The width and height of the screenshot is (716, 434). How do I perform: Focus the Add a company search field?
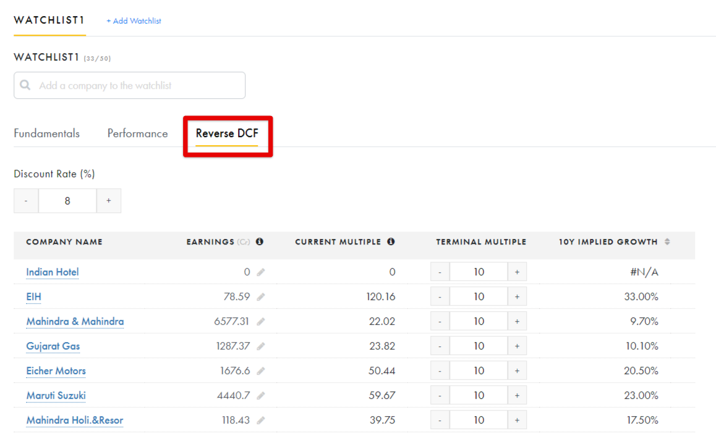coord(130,85)
